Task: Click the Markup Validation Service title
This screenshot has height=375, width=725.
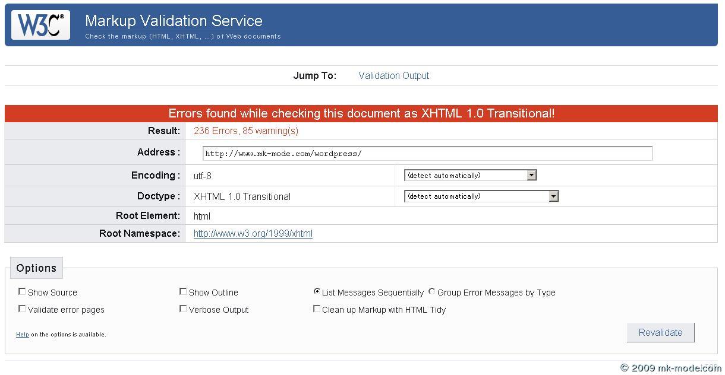Action: (x=174, y=21)
